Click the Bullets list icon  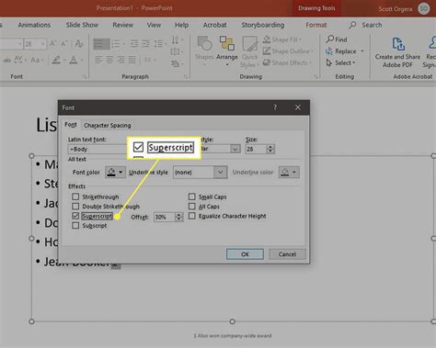(101, 44)
